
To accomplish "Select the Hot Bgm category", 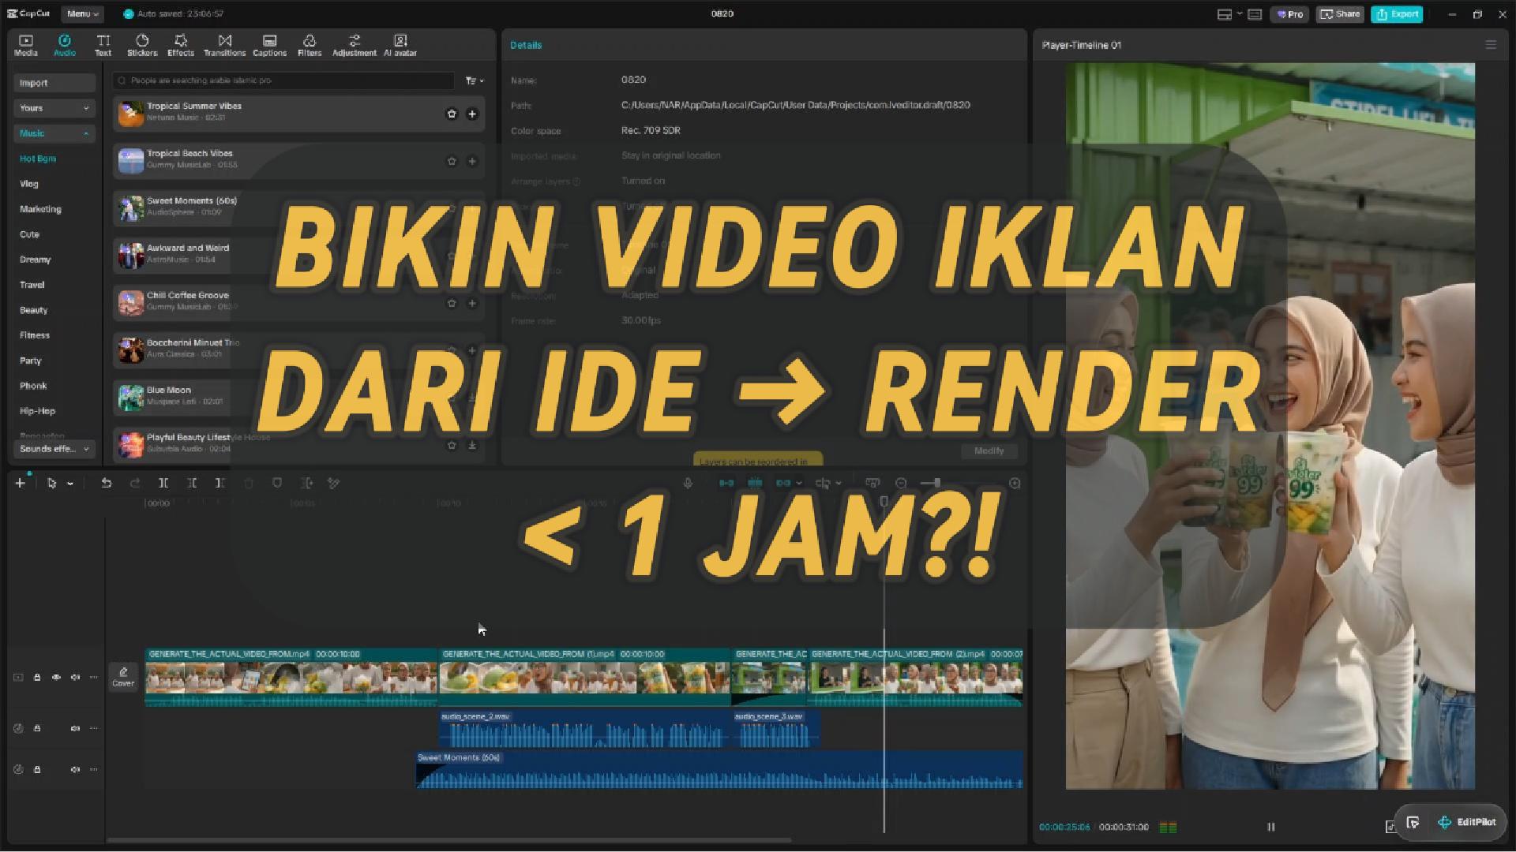I will [38, 159].
